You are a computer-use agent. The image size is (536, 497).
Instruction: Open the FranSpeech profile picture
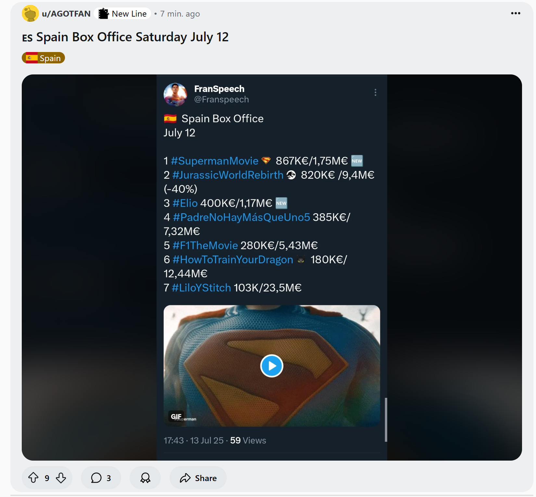tap(175, 94)
